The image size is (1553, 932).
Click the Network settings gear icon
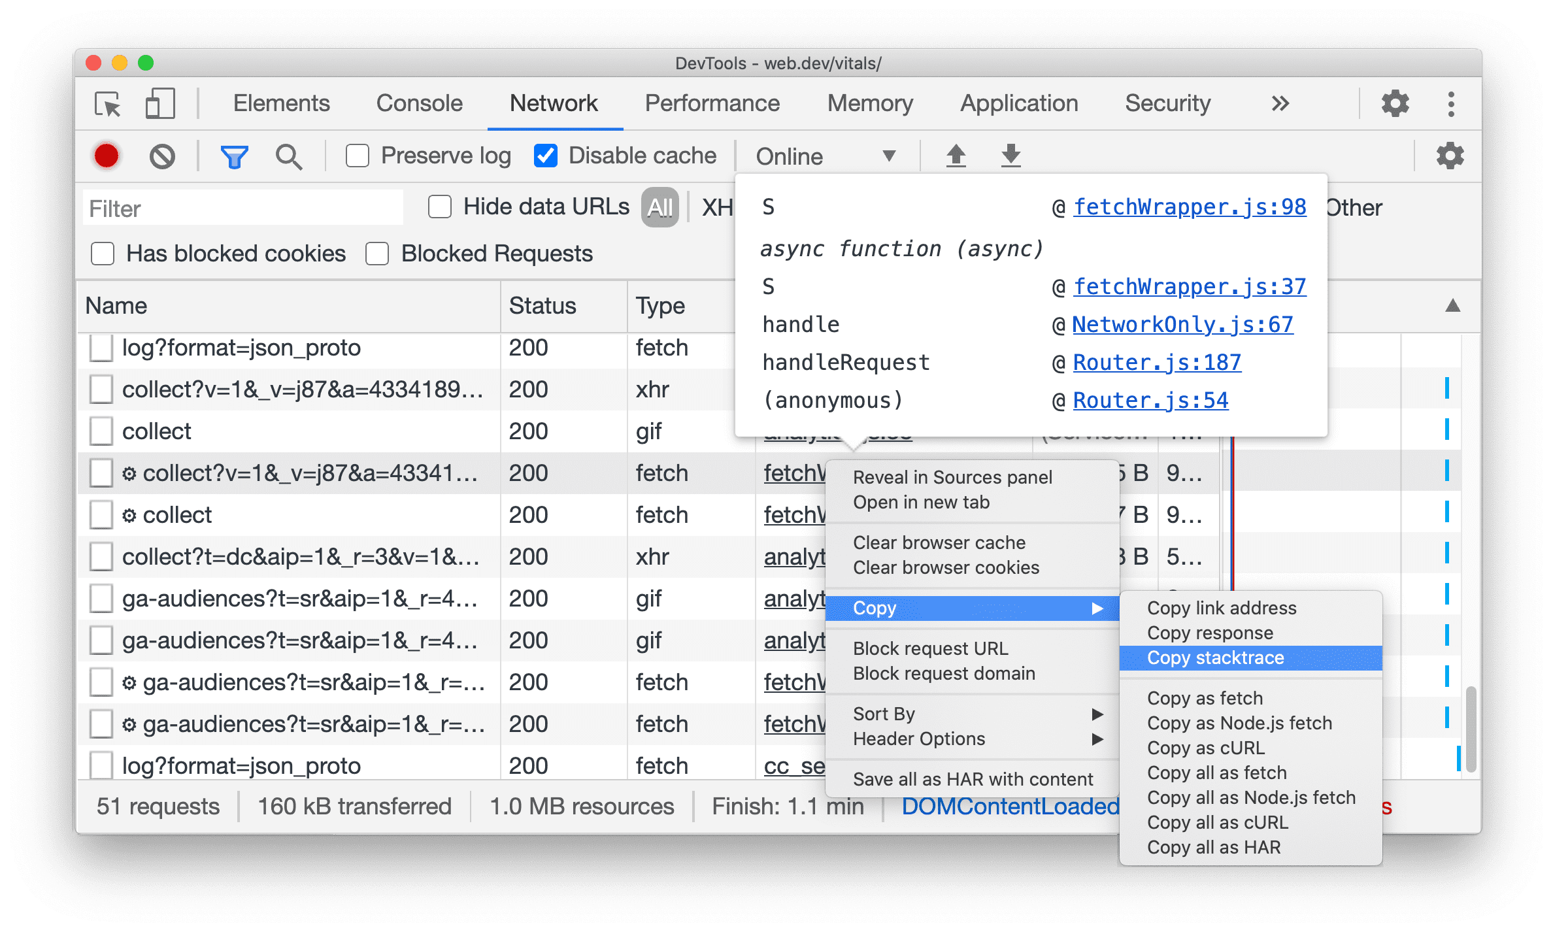click(x=1453, y=156)
